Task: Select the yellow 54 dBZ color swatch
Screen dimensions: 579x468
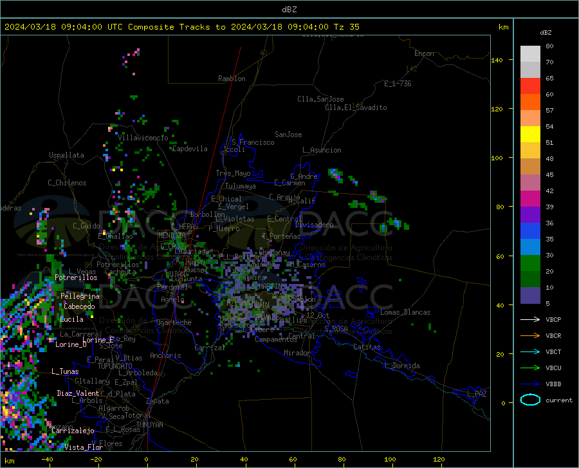Action: point(530,135)
